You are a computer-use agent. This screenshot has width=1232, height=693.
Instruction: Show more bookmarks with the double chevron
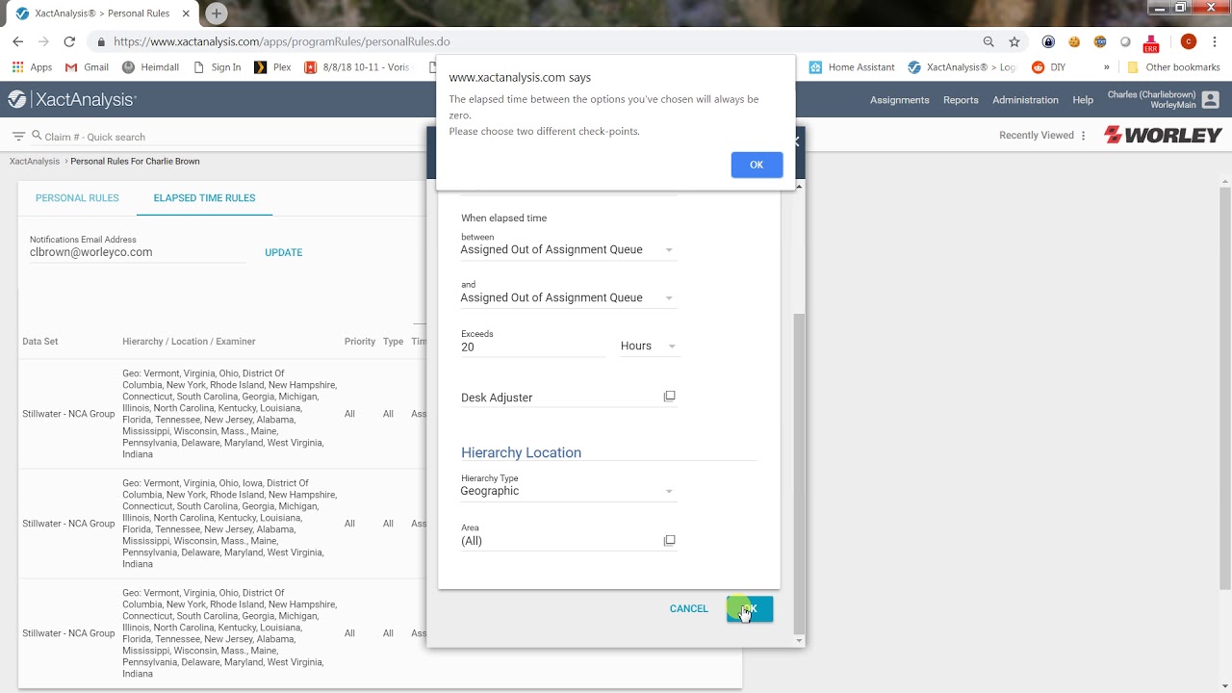click(x=1106, y=67)
